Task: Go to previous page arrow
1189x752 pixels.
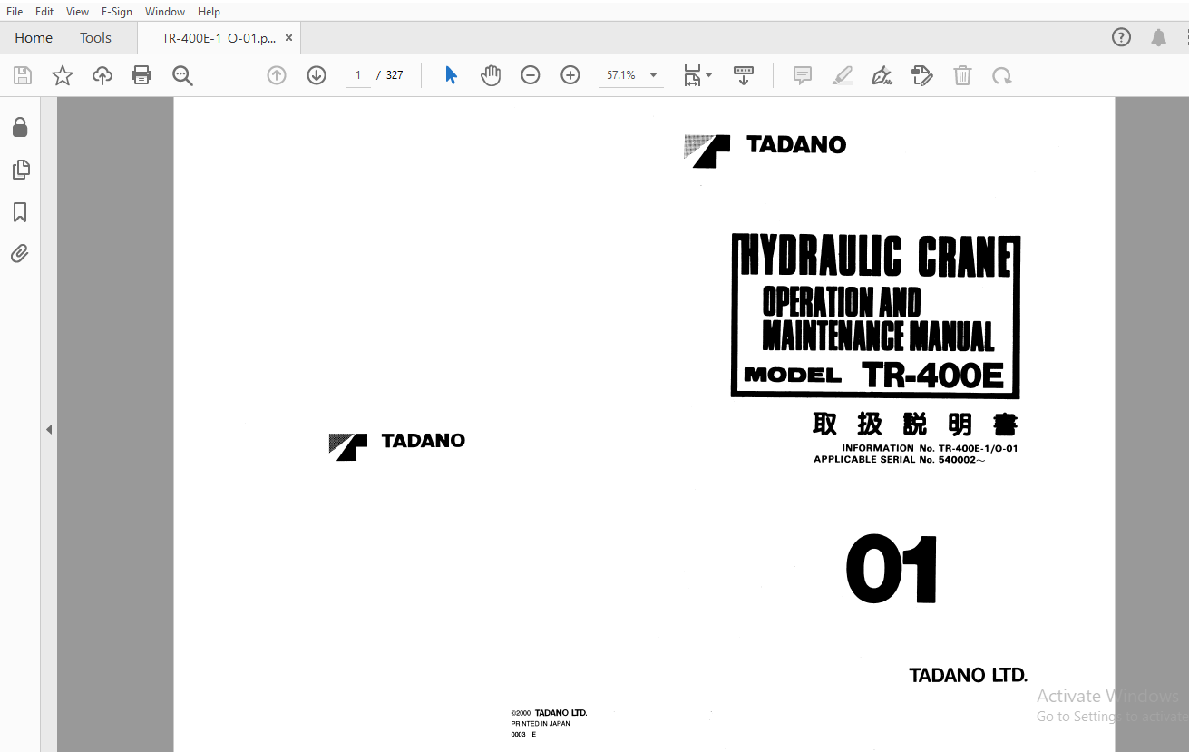Action: click(x=277, y=75)
